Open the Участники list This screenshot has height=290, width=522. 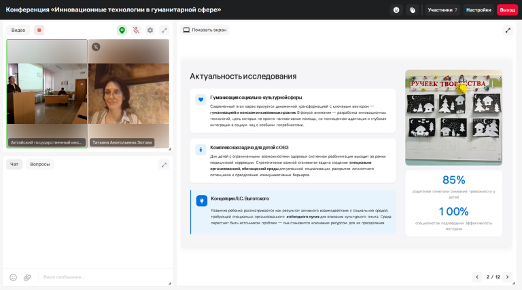coord(442,10)
